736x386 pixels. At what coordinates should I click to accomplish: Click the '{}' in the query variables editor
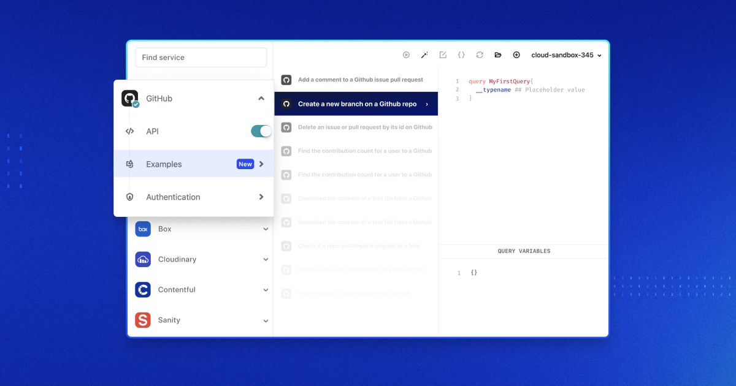point(473,273)
